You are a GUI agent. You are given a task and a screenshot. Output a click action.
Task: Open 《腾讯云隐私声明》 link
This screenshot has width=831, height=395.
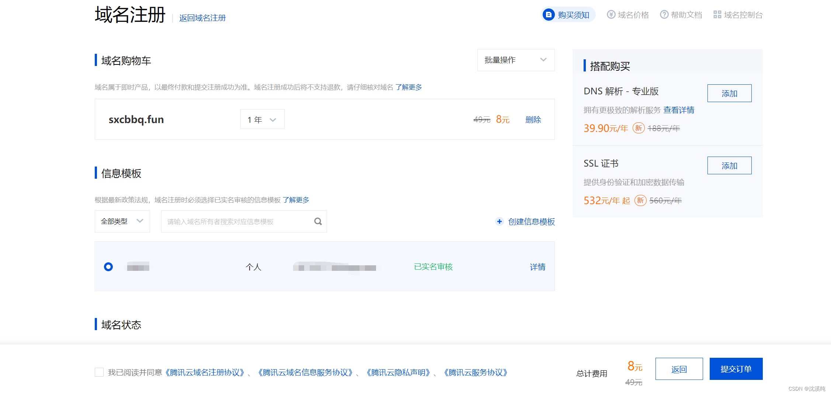(399, 373)
